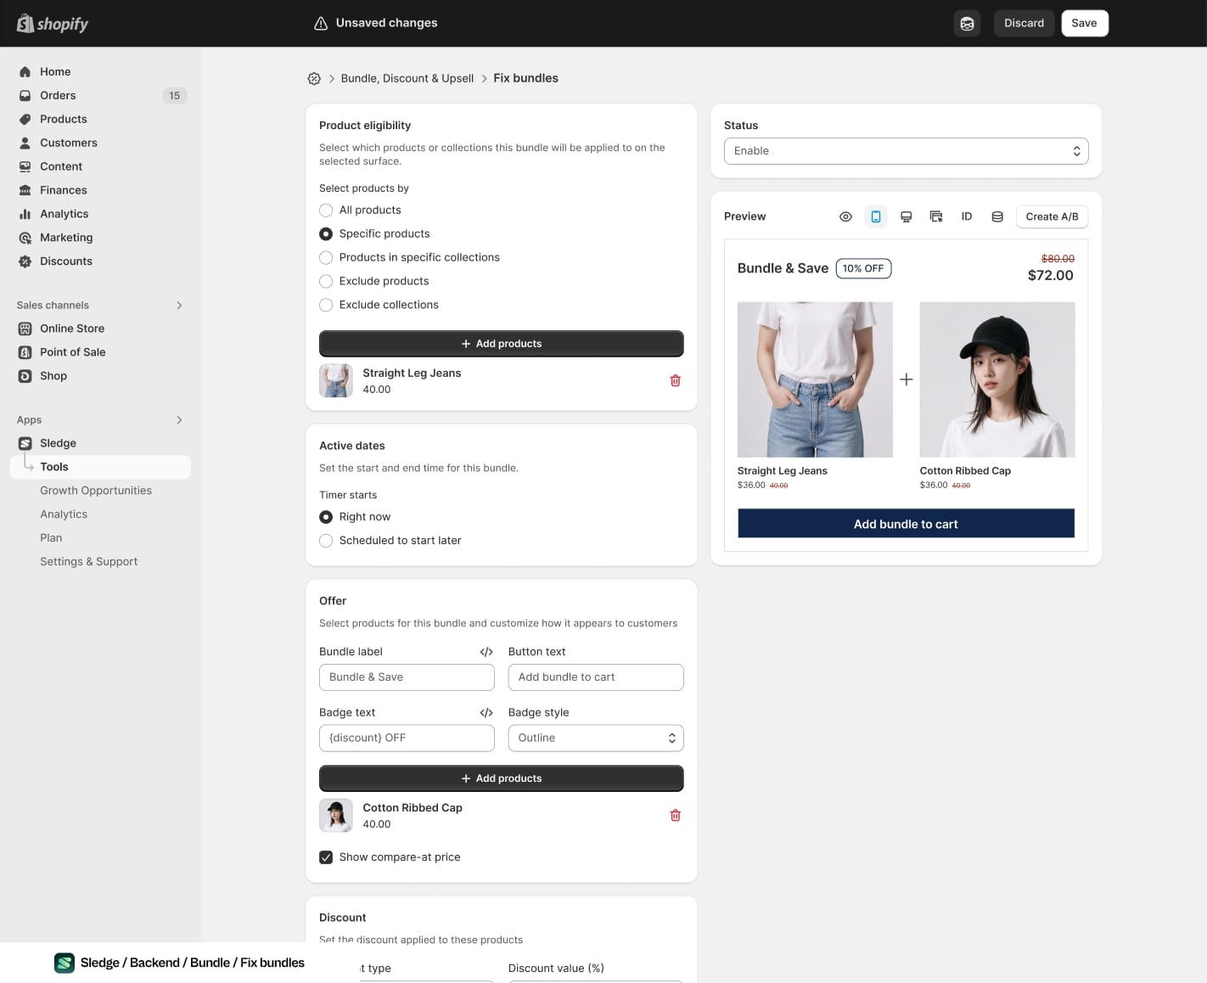This screenshot has height=983, width=1207.
Task: Open the database icon in Preview toolbar
Action: coord(997,216)
